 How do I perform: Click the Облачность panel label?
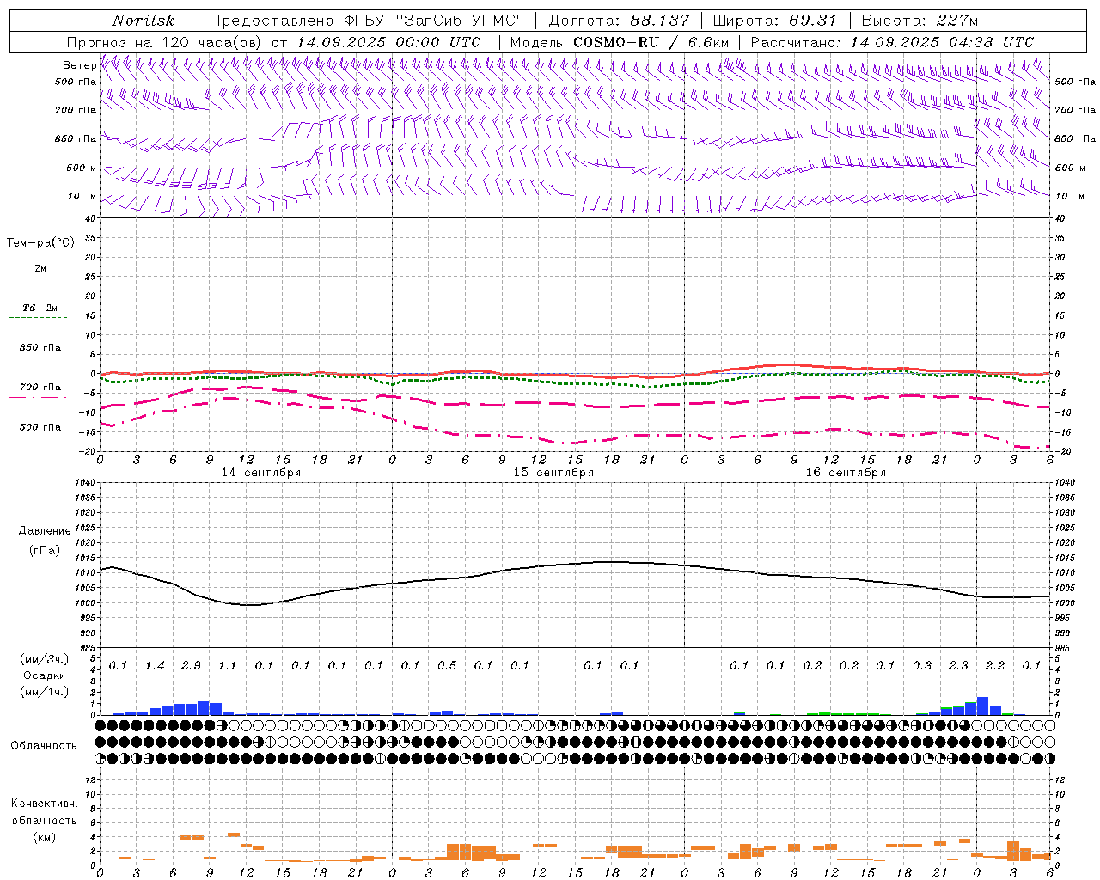pyautogui.click(x=44, y=745)
